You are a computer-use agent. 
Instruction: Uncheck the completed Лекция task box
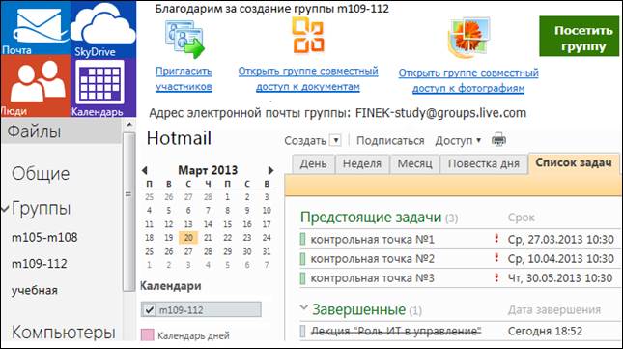(302, 331)
